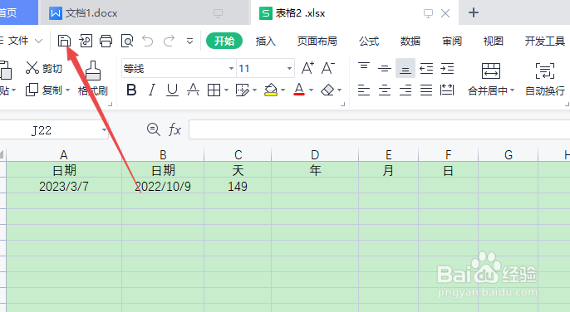Align text right
570x312 pixels.
click(405, 90)
